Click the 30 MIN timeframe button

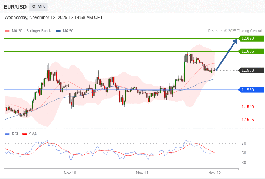pos(38,7)
